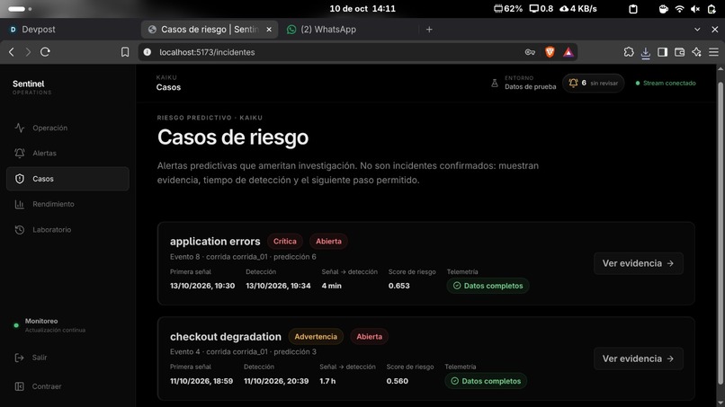This screenshot has height=407, width=725.
Task: Click the application errors case title
Action: (215, 241)
